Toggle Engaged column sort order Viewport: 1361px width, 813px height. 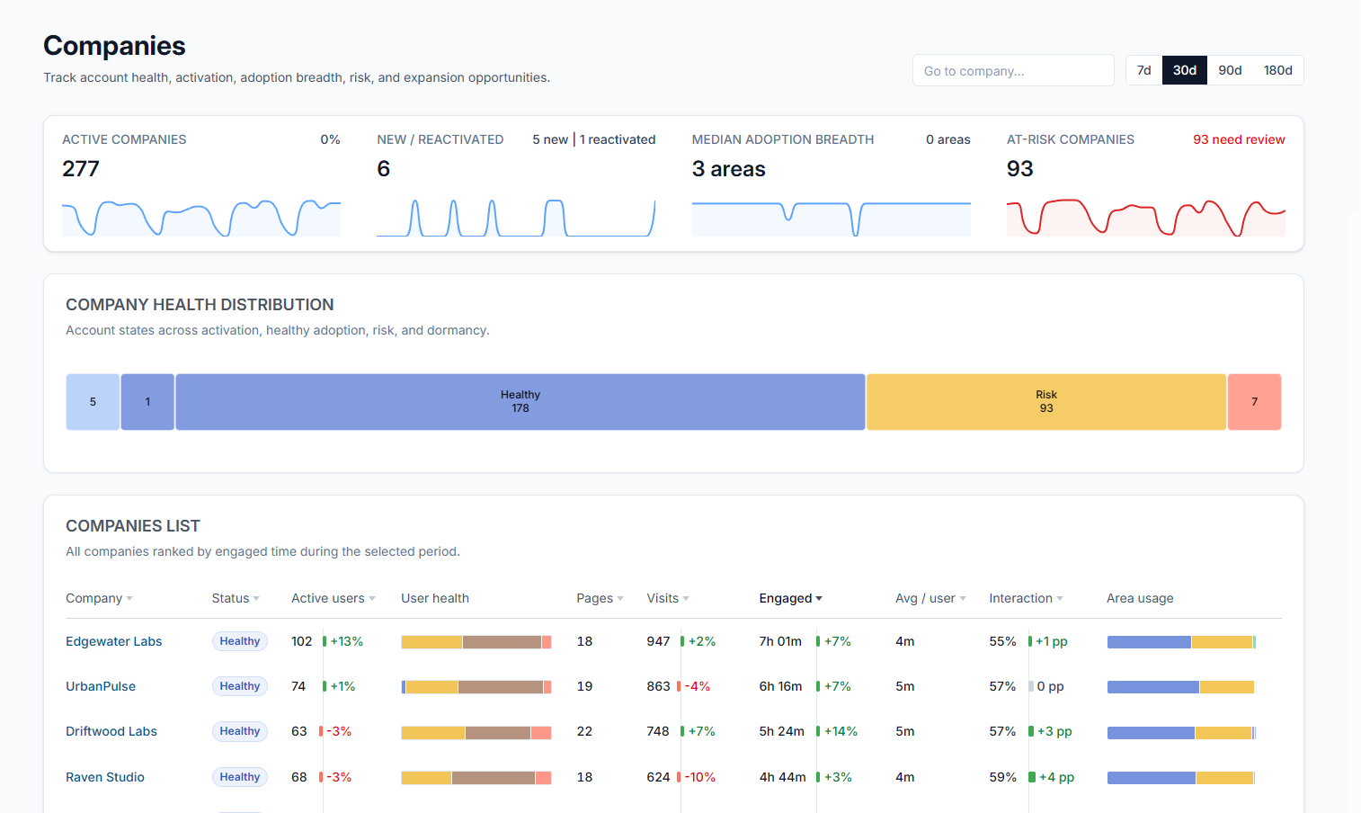tap(790, 598)
